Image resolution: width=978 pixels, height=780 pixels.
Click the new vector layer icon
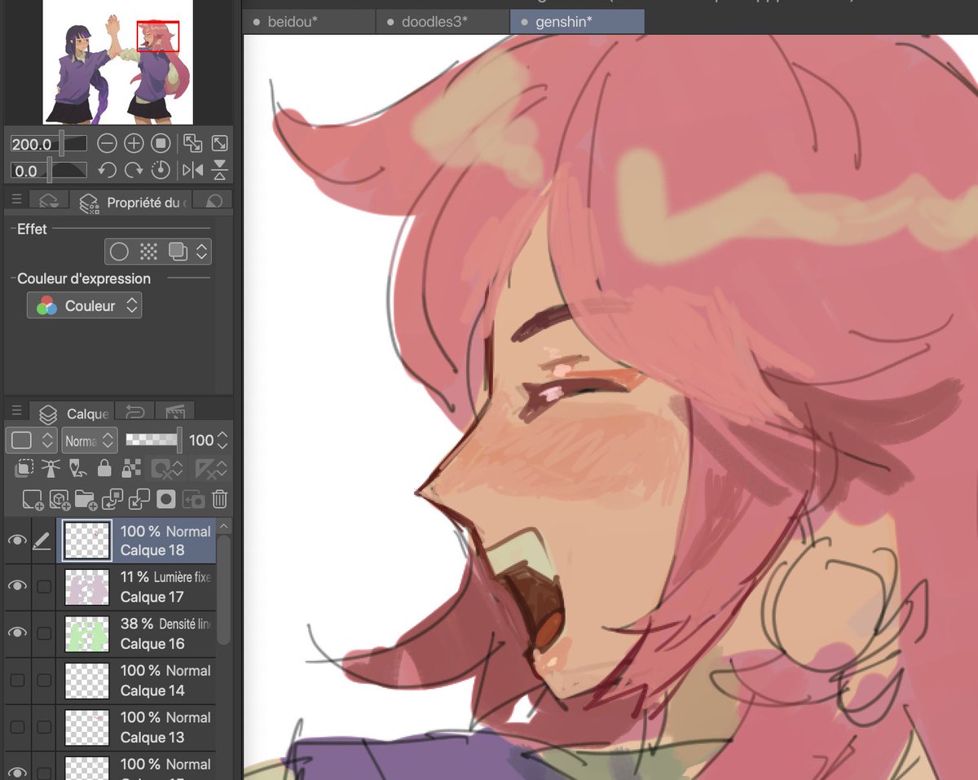pyautogui.click(x=59, y=498)
